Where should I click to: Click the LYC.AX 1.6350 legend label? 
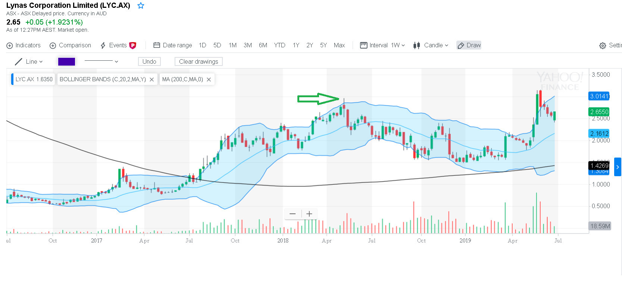click(x=34, y=79)
